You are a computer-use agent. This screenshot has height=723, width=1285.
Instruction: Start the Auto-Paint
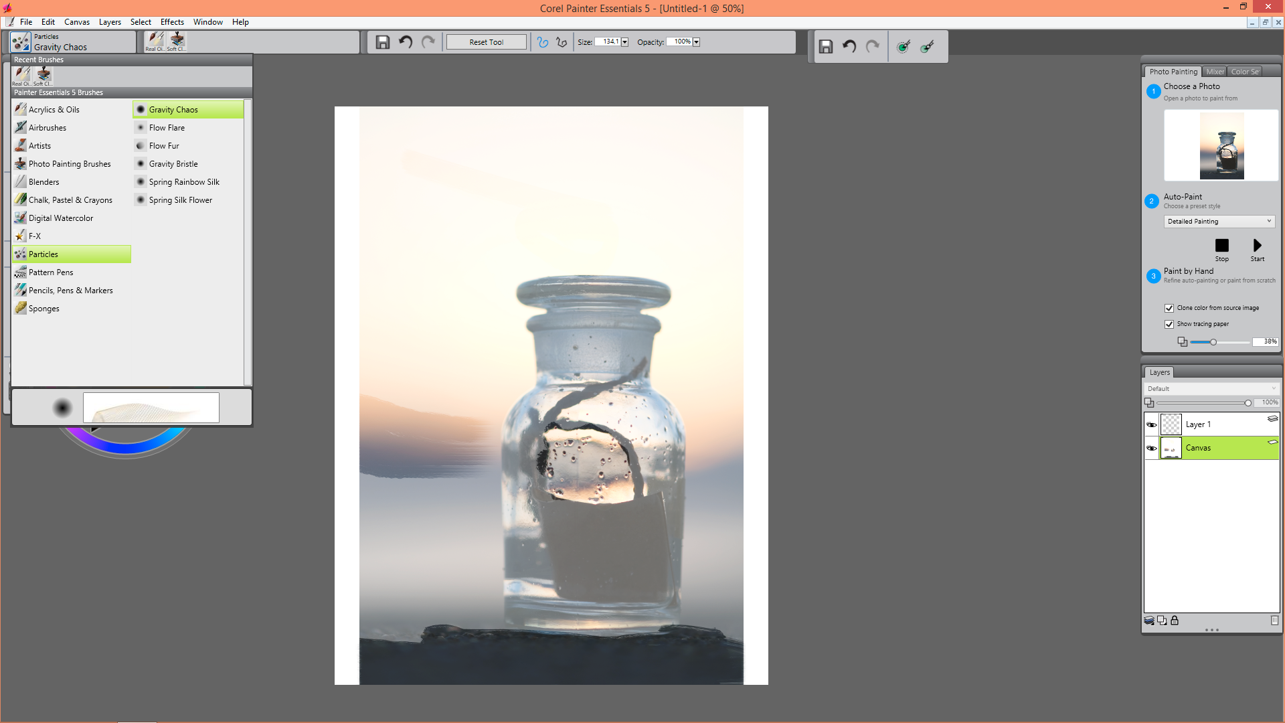1257,246
